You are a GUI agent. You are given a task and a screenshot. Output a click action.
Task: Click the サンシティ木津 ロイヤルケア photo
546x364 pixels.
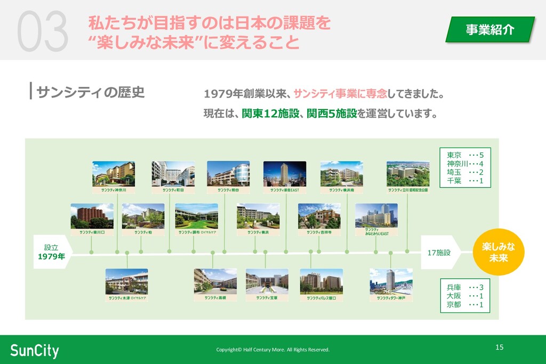tap(127, 281)
